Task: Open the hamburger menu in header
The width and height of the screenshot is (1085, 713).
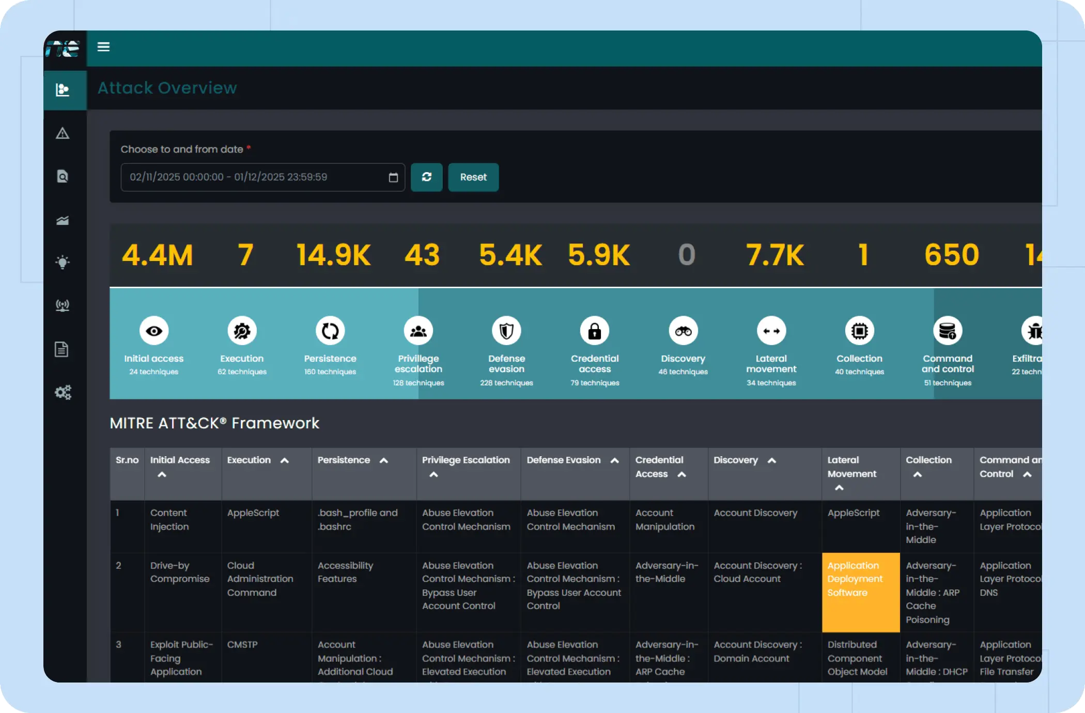Action: 103,47
